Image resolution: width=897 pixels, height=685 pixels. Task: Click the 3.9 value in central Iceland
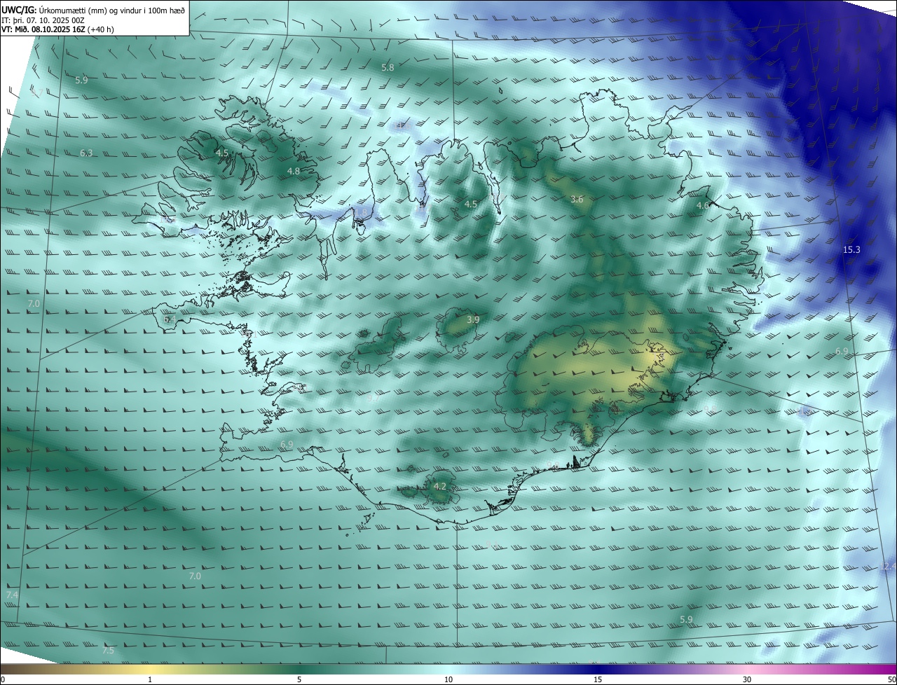[x=473, y=319]
